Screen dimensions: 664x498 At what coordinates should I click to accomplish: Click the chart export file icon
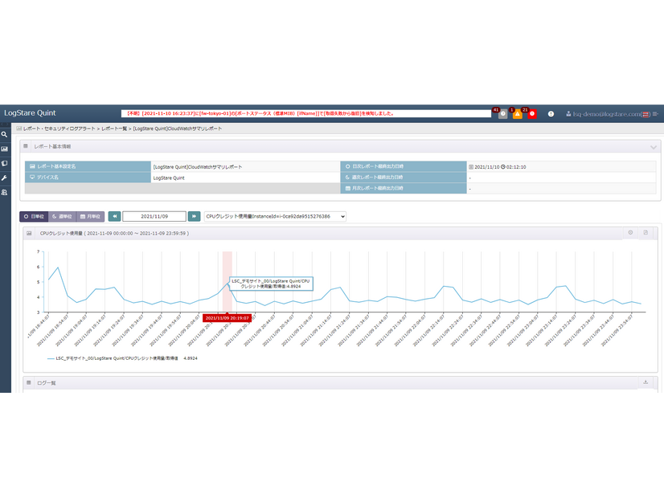click(x=646, y=233)
